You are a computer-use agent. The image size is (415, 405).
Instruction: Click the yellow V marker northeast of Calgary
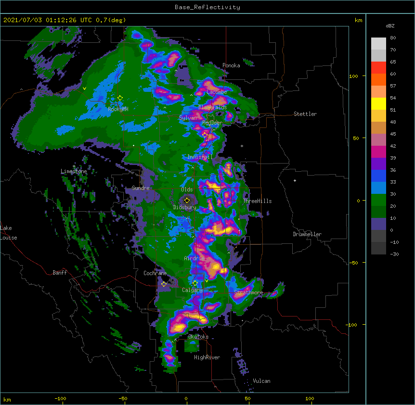pos(207,281)
